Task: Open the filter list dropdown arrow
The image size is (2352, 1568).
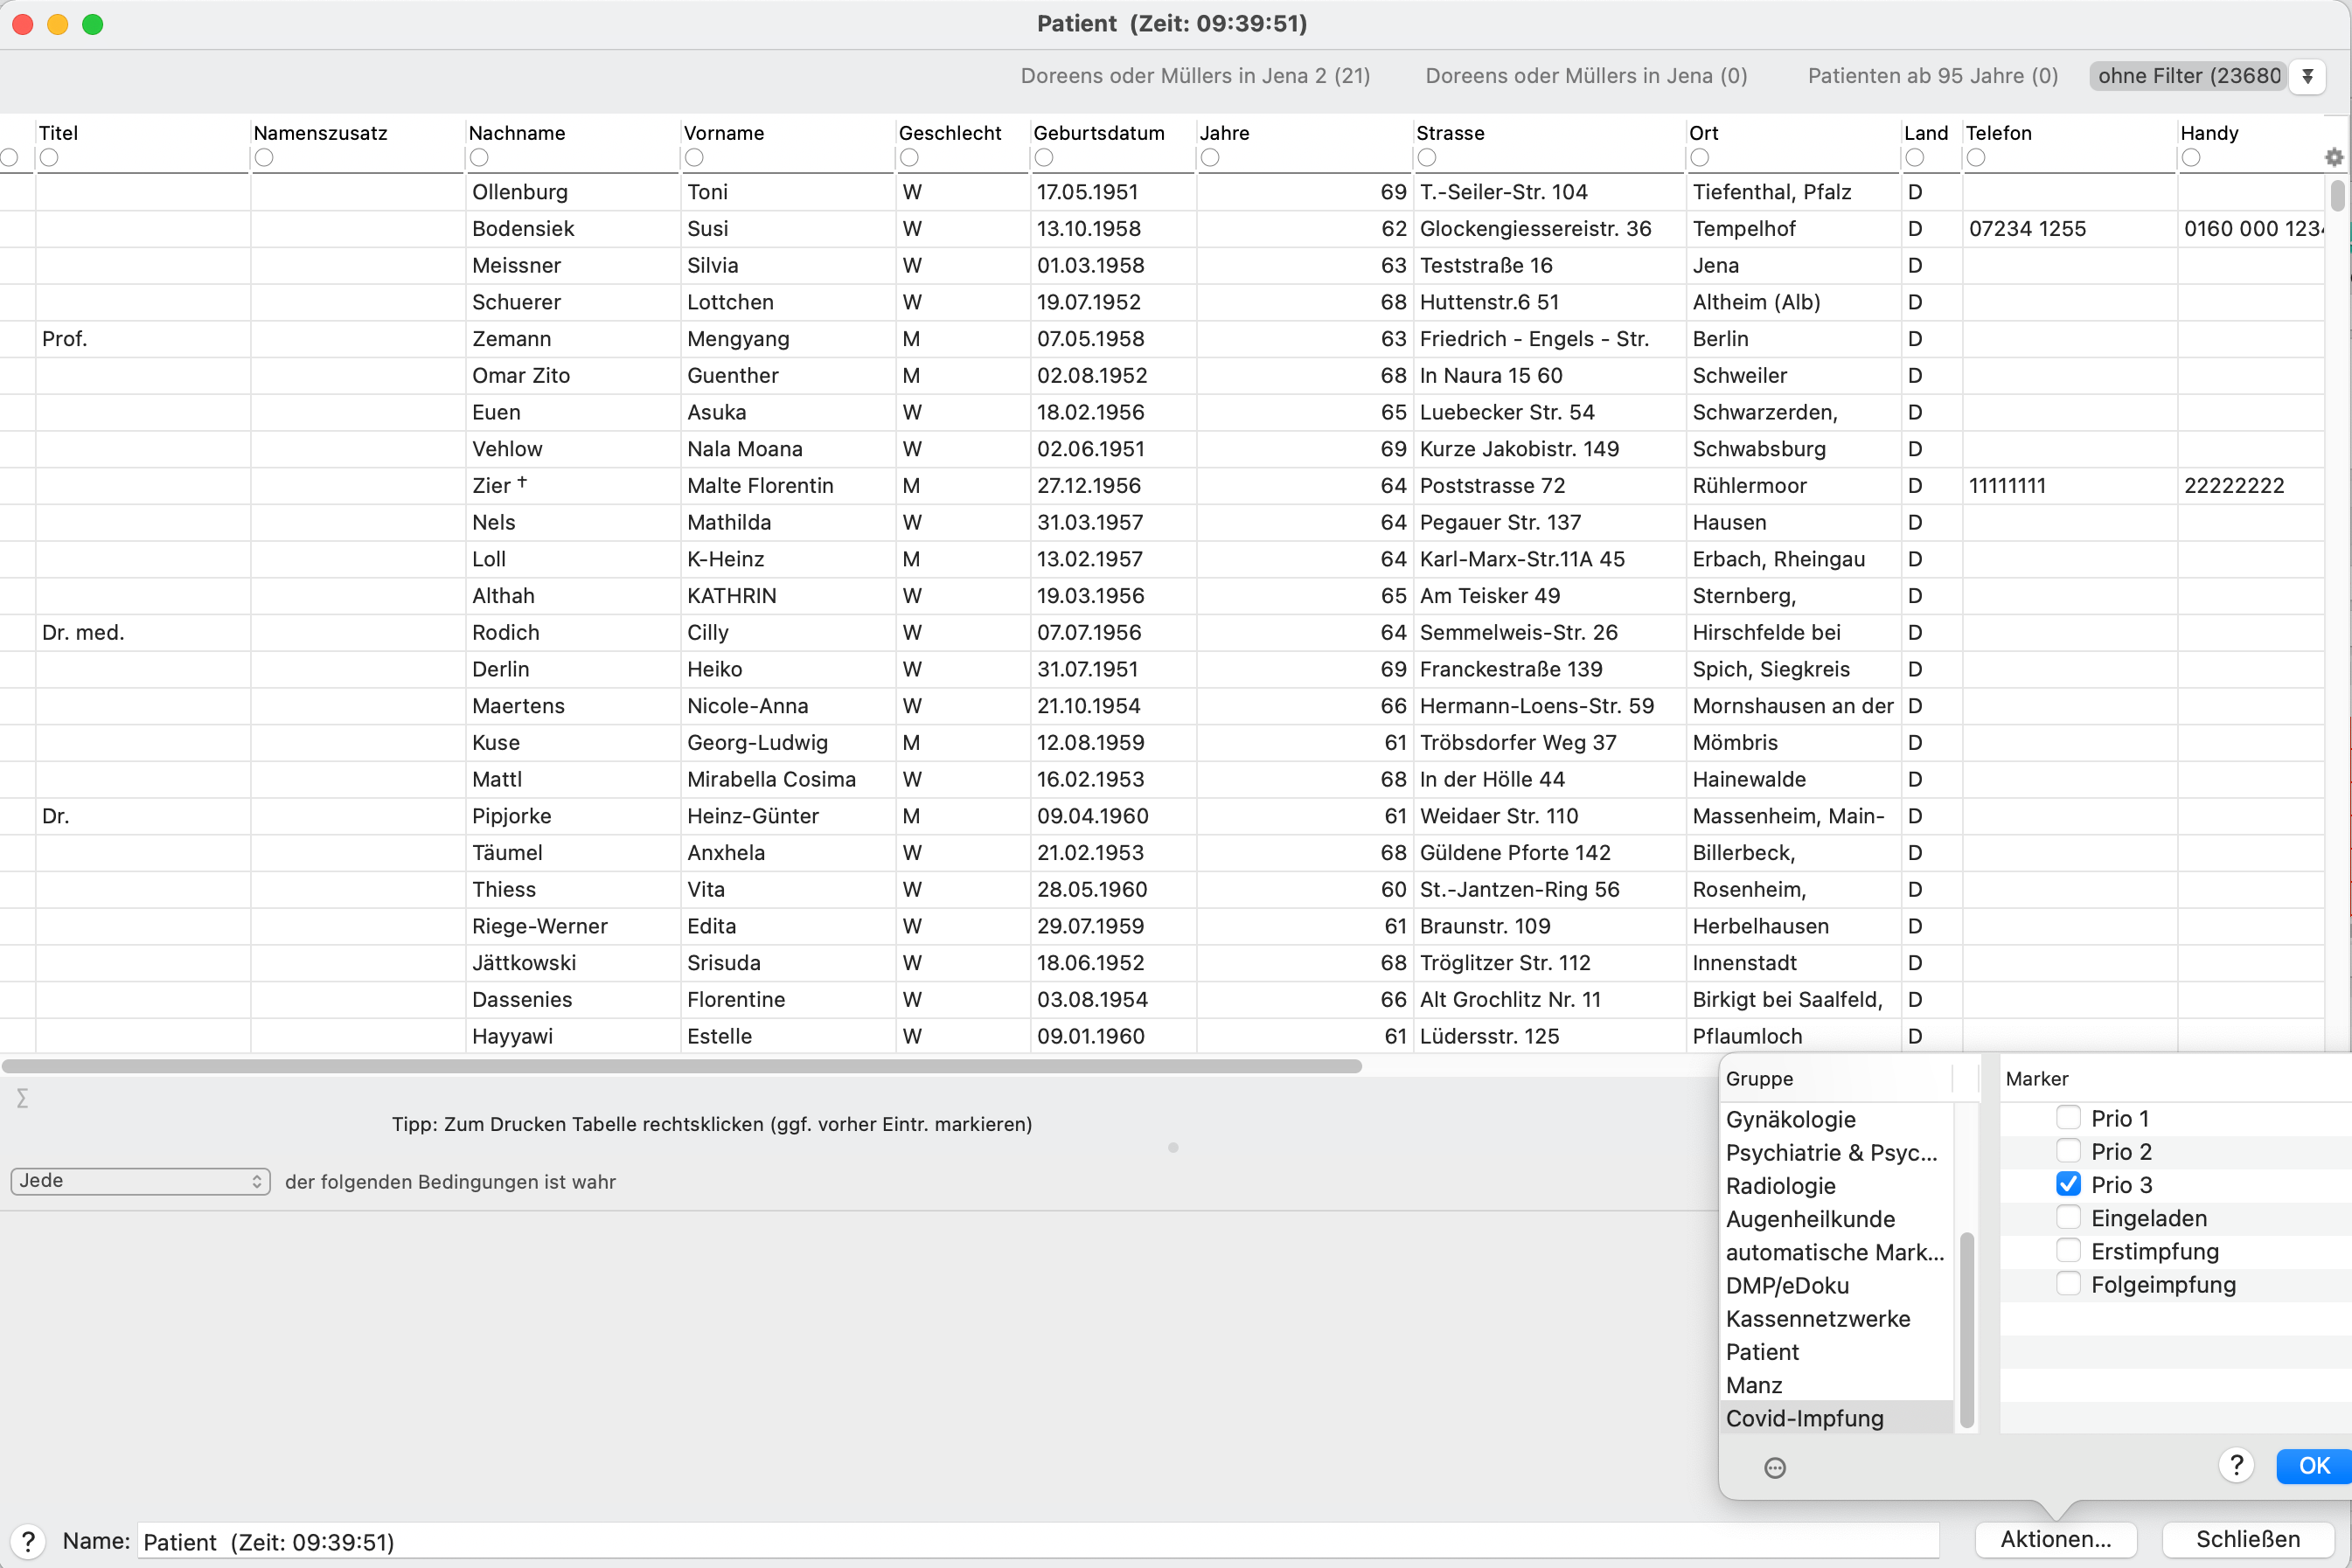Action: click(2307, 76)
